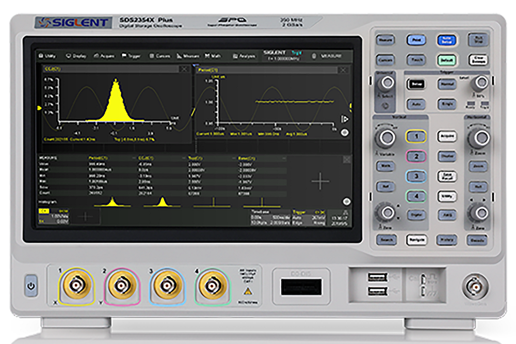Close the measurement statistics table
Screen dimensions: 516x344
coord(347,160)
